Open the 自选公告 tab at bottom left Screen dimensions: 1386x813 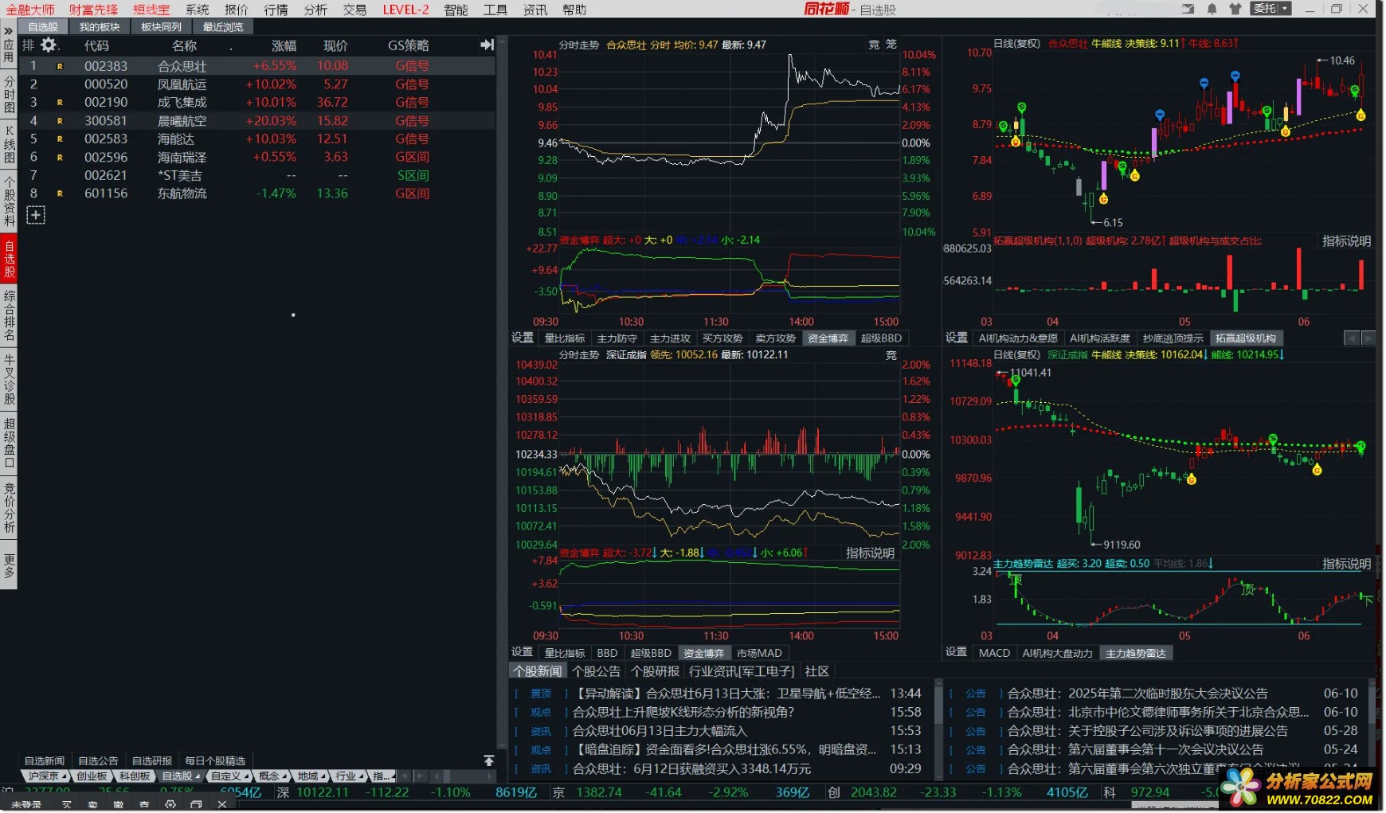pyautogui.click(x=98, y=760)
